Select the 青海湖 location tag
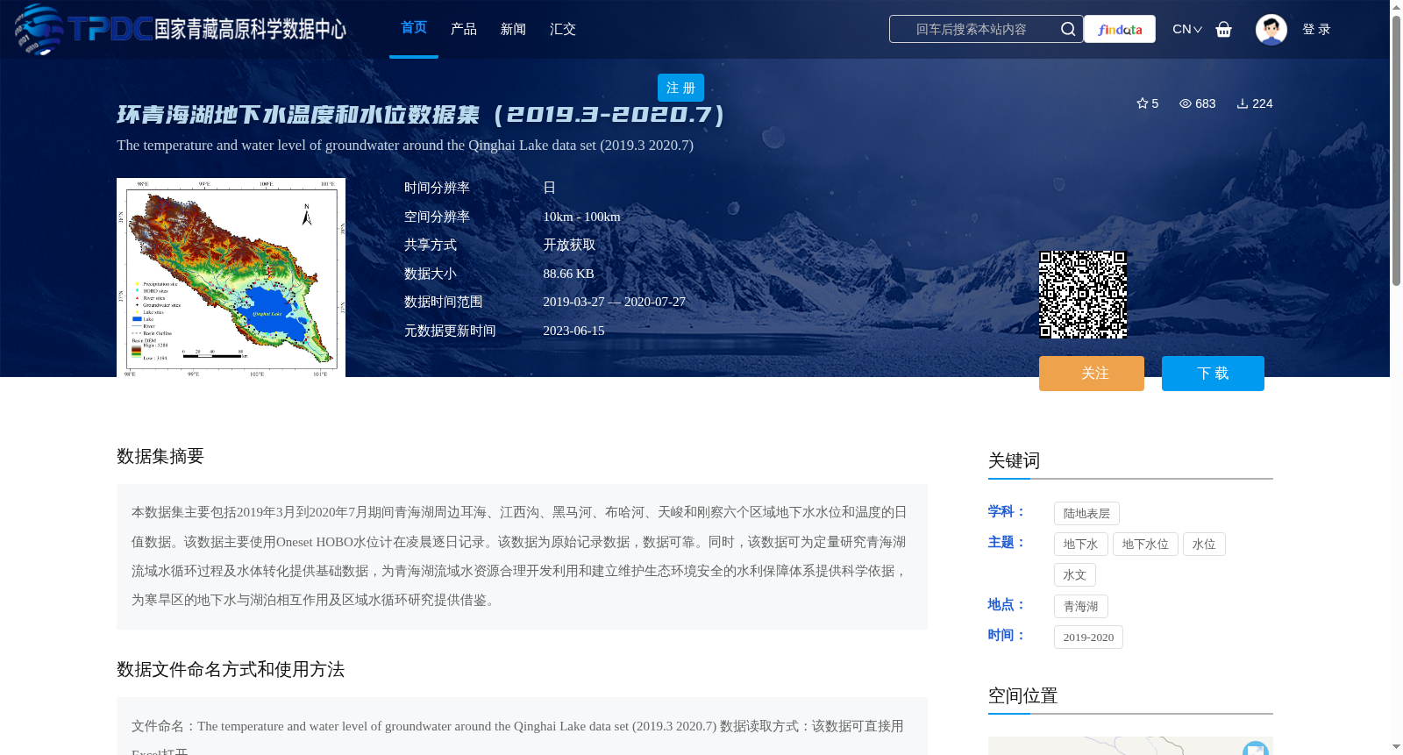The width and height of the screenshot is (1403, 755). (1080, 607)
